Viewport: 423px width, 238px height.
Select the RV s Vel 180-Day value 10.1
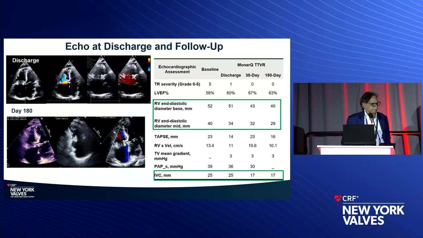[x=273, y=145]
